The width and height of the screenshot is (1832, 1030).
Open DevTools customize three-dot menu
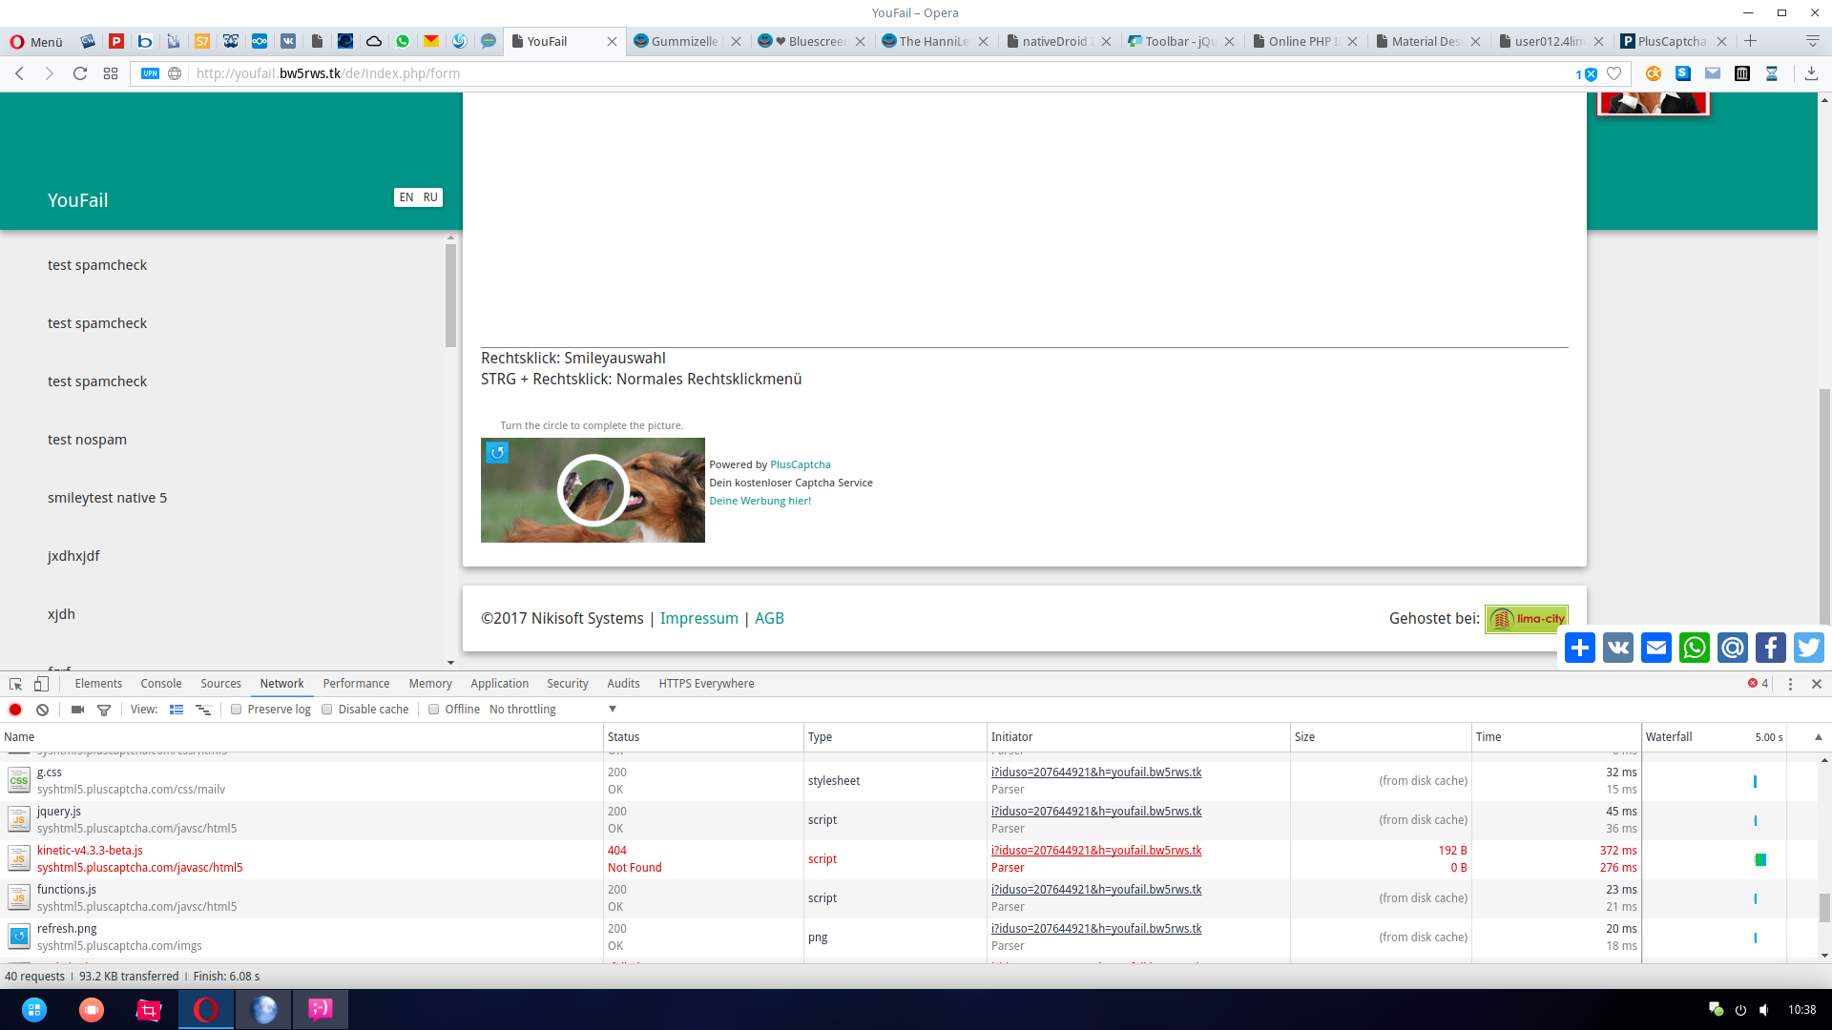[1790, 684]
